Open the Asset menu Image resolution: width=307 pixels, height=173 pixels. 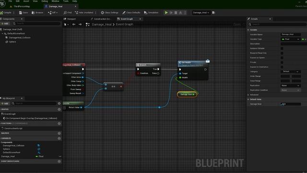[26, 1]
